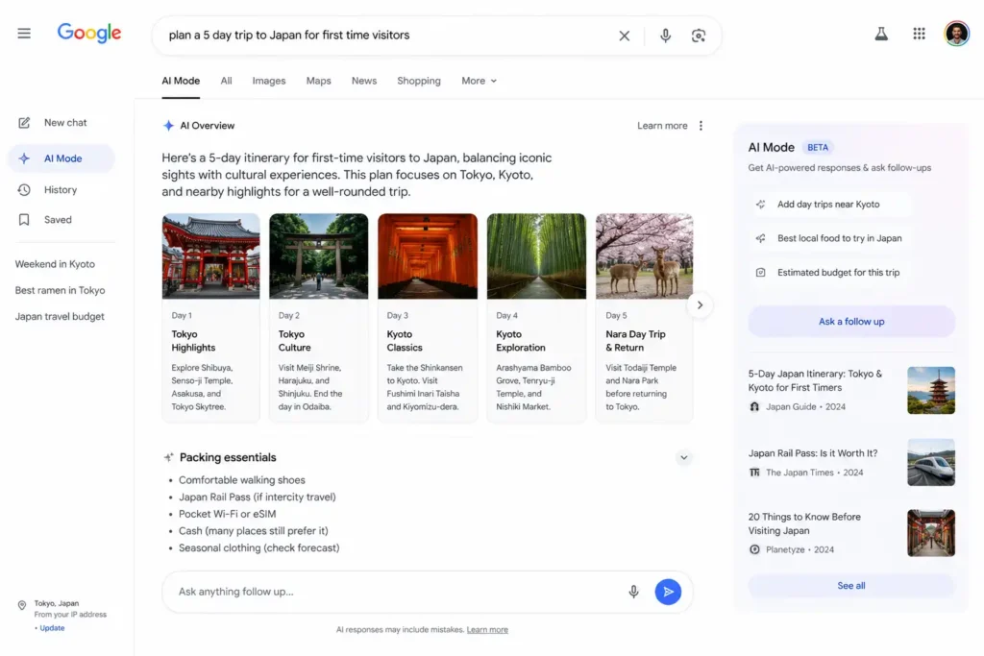This screenshot has width=984, height=656.
Task: Click See all sources button
Action: tap(851, 586)
